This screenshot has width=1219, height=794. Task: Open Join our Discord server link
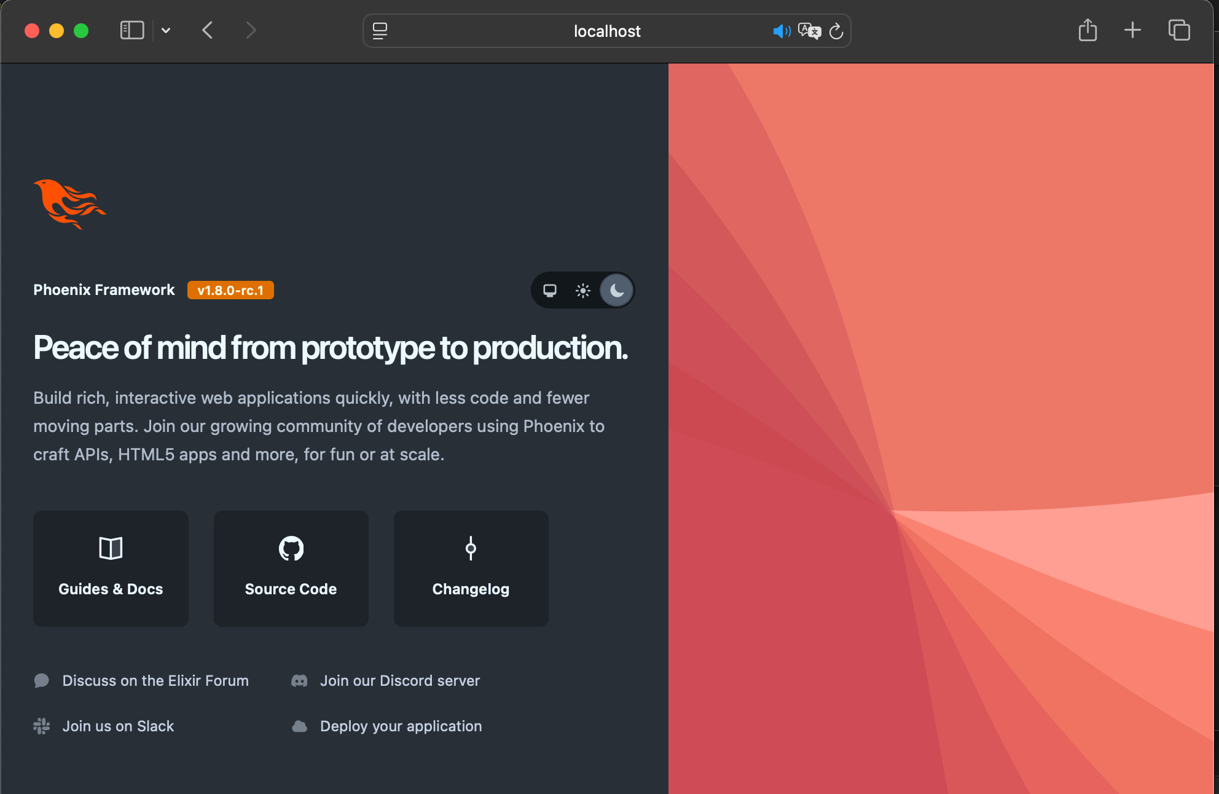point(385,681)
